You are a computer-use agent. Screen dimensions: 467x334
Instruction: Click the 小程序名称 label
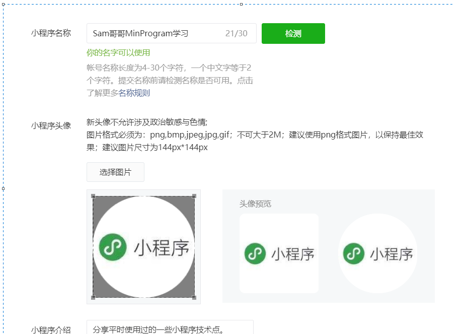51,33
